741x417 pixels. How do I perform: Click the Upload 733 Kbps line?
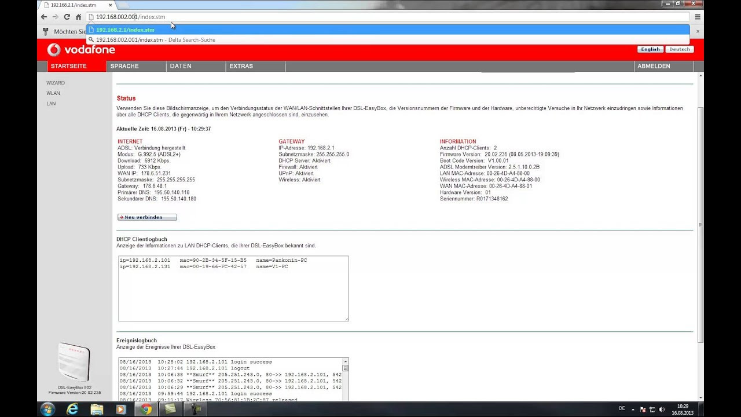click(139, 167)
